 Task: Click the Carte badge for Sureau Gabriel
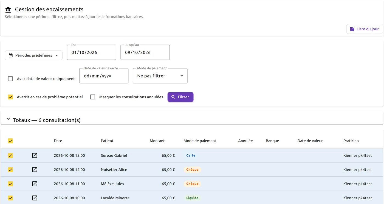click(x=191, y=155)
